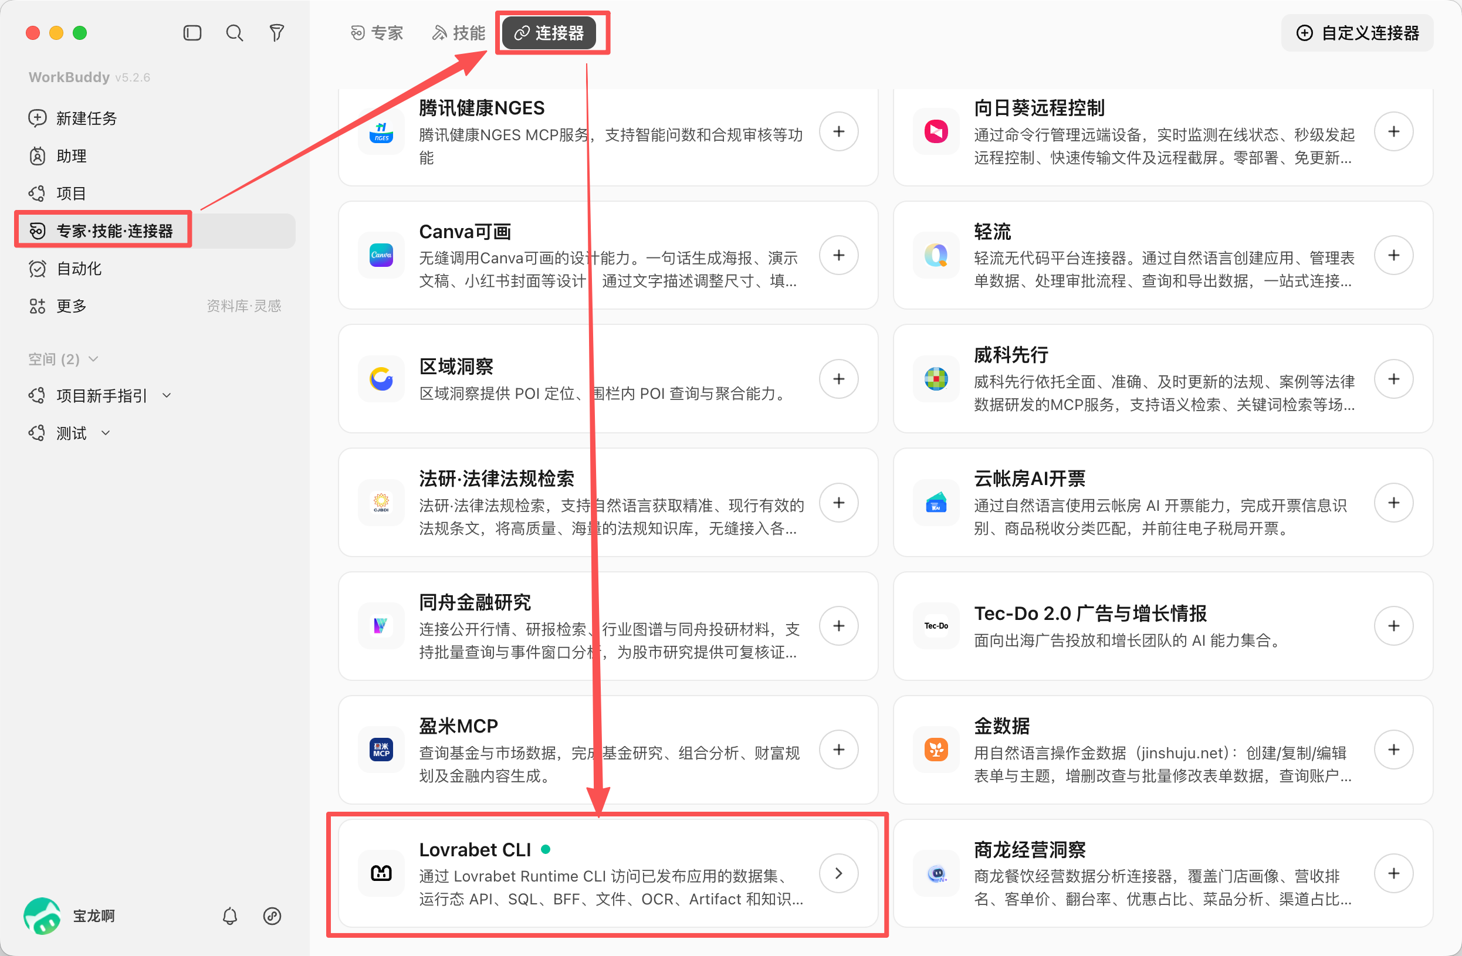
Task: Add the 威科先行 connector
Action: (1393, 379)
